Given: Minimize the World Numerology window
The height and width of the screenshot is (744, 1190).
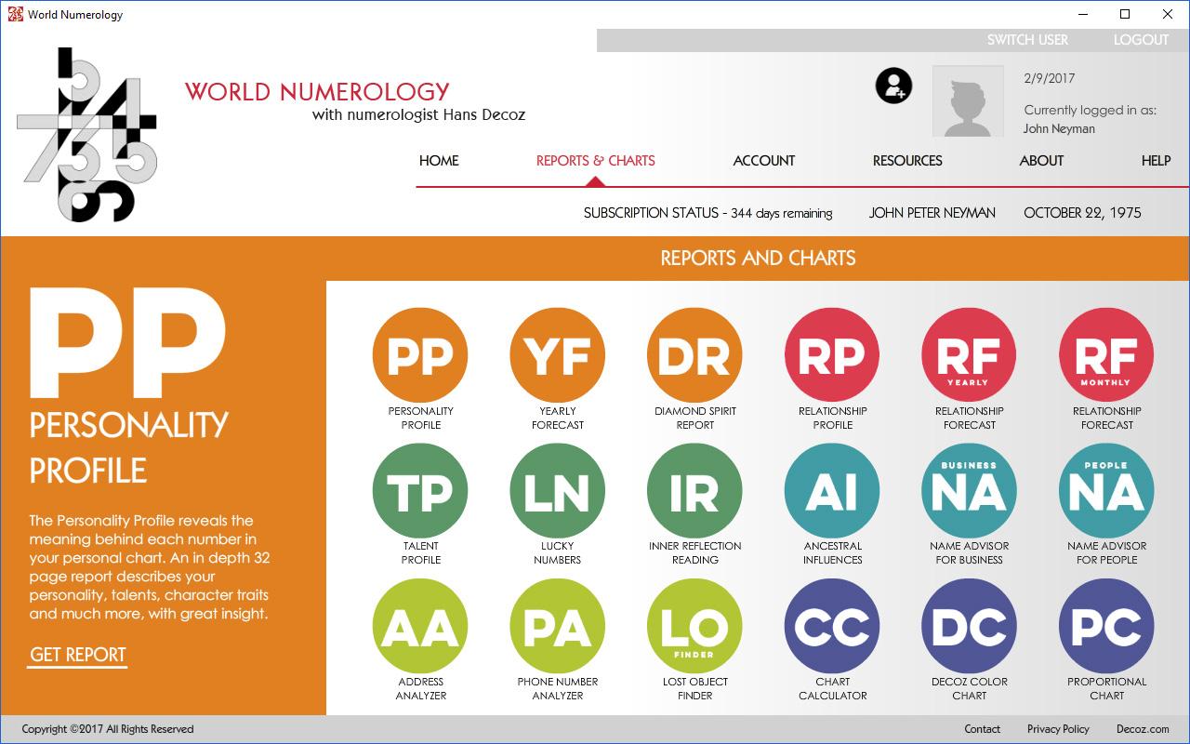Looking at the screenshot, I should pyautogui.click(x=1082, y=14).
